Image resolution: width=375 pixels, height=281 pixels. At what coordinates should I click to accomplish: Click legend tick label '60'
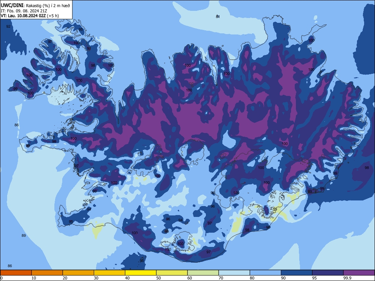[x=190, y=278]
